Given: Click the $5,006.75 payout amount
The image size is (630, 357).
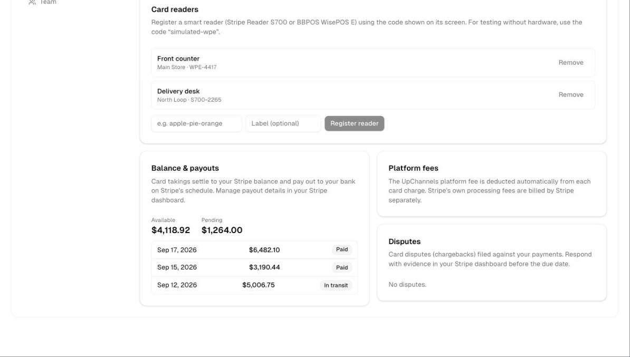Looking at the screenshot, I should point(259,285).
